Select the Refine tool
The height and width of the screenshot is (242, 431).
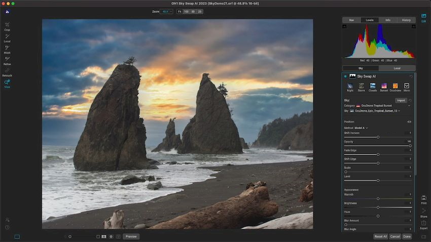(x=7, y=60)
